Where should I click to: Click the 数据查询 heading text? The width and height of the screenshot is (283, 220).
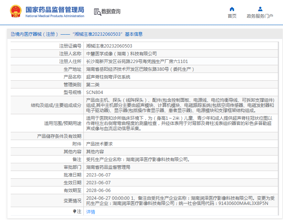pyautogui.click(x=111, y=11)
